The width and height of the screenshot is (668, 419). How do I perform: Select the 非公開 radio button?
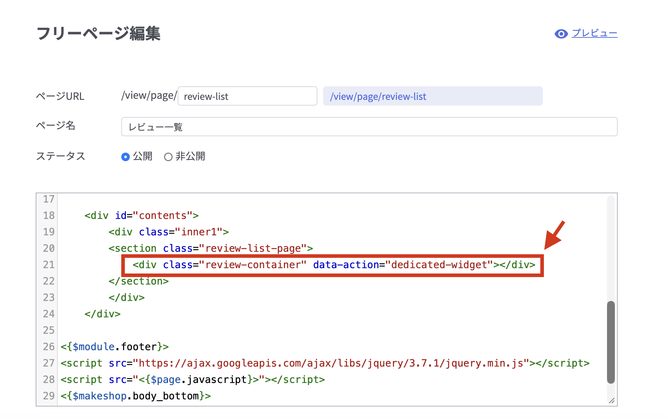pyautogui.click(x=168, y=157)
